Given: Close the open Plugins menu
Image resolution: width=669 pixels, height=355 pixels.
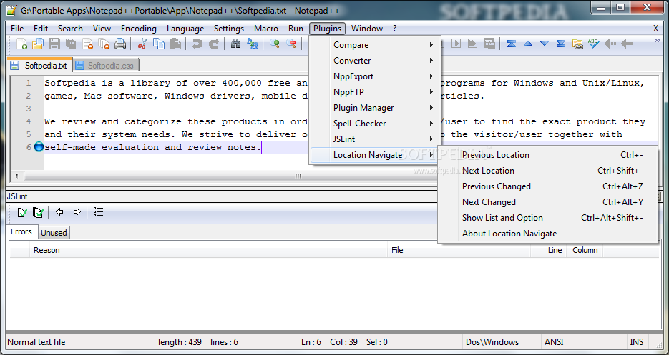Looking at the screenshot, I should 327,29.
